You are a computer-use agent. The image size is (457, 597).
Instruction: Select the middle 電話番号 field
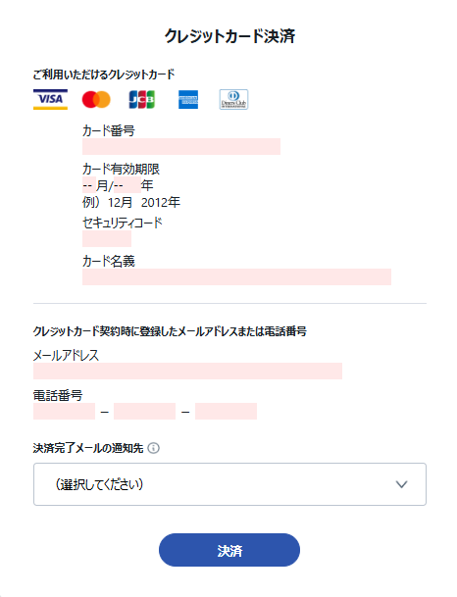(145, 411)
